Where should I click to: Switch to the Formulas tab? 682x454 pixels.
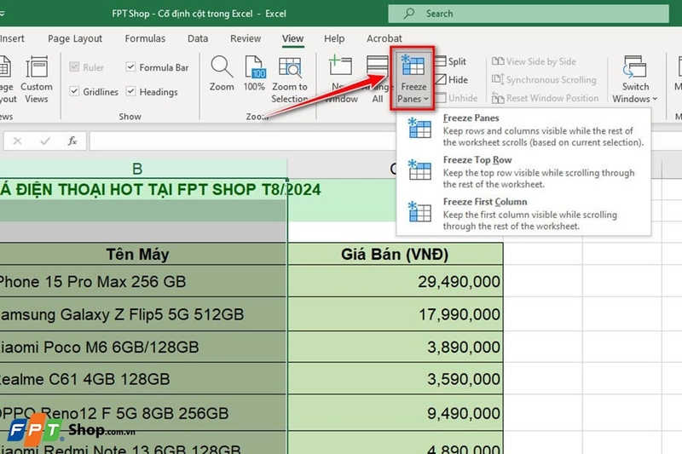145,38
